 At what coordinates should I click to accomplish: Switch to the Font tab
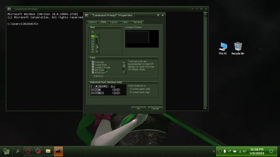tap(103, 22)
